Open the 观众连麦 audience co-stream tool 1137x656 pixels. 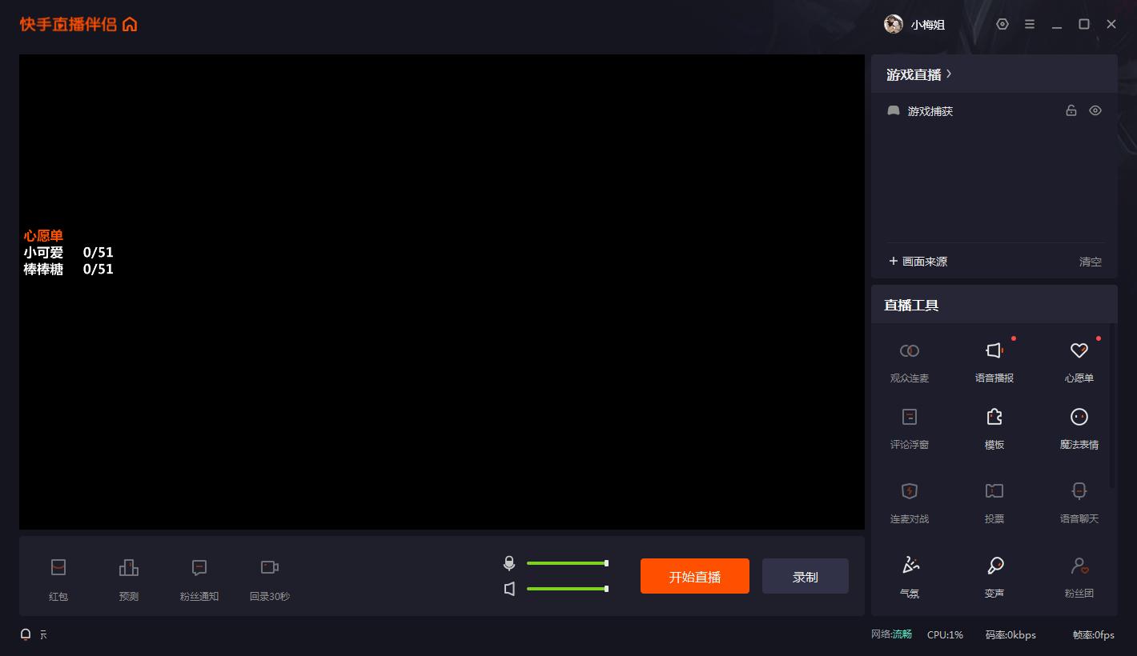click(x=910, y=362)
